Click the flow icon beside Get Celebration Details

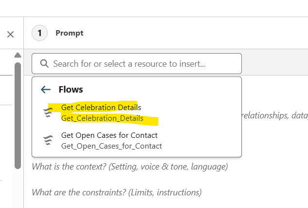click(x=48, y=113)
